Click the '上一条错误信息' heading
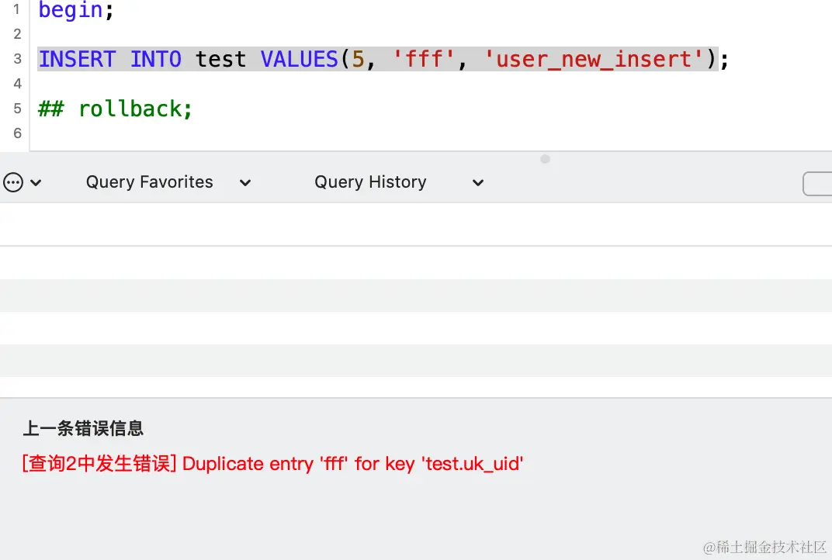Viewport: 832px width, 560px height. [83, 428]
